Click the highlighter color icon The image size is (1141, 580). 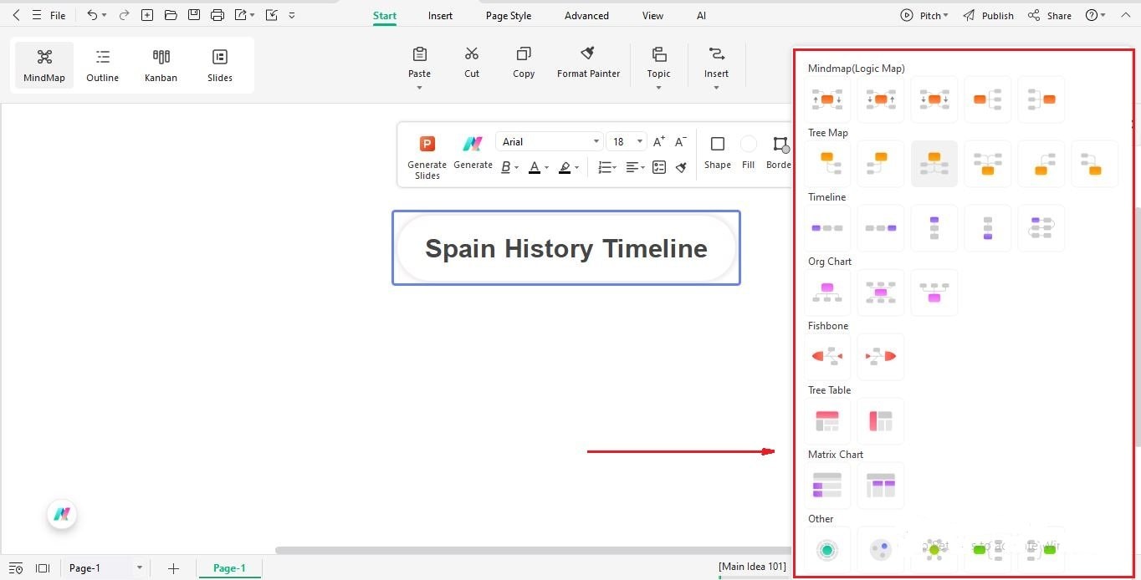click(565, 167)
